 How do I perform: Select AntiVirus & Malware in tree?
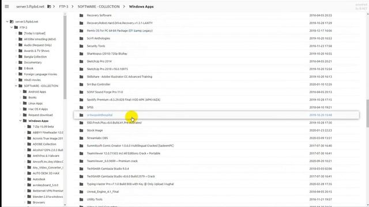click(46, 156)
